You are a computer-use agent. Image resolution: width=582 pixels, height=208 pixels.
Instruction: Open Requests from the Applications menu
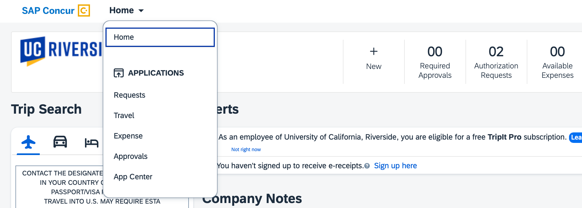point(129,95)
